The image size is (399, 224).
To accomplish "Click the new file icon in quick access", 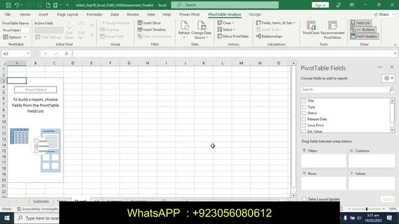I will click(48, 5).
